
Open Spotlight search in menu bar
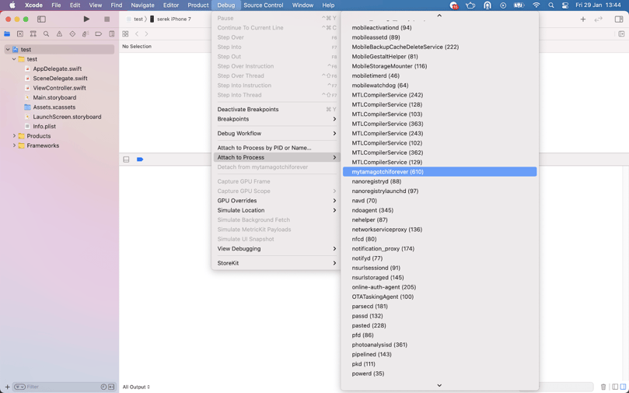pyautogui.click(x=551, y=5)
